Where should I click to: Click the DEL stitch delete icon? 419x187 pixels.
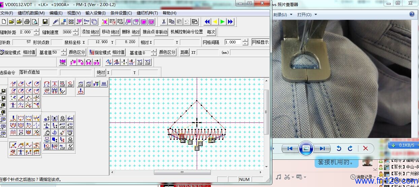coord(63,62)
